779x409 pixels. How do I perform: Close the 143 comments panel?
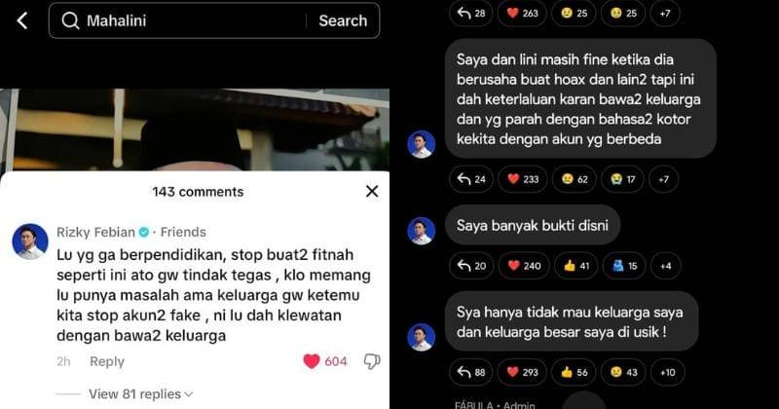372,191
